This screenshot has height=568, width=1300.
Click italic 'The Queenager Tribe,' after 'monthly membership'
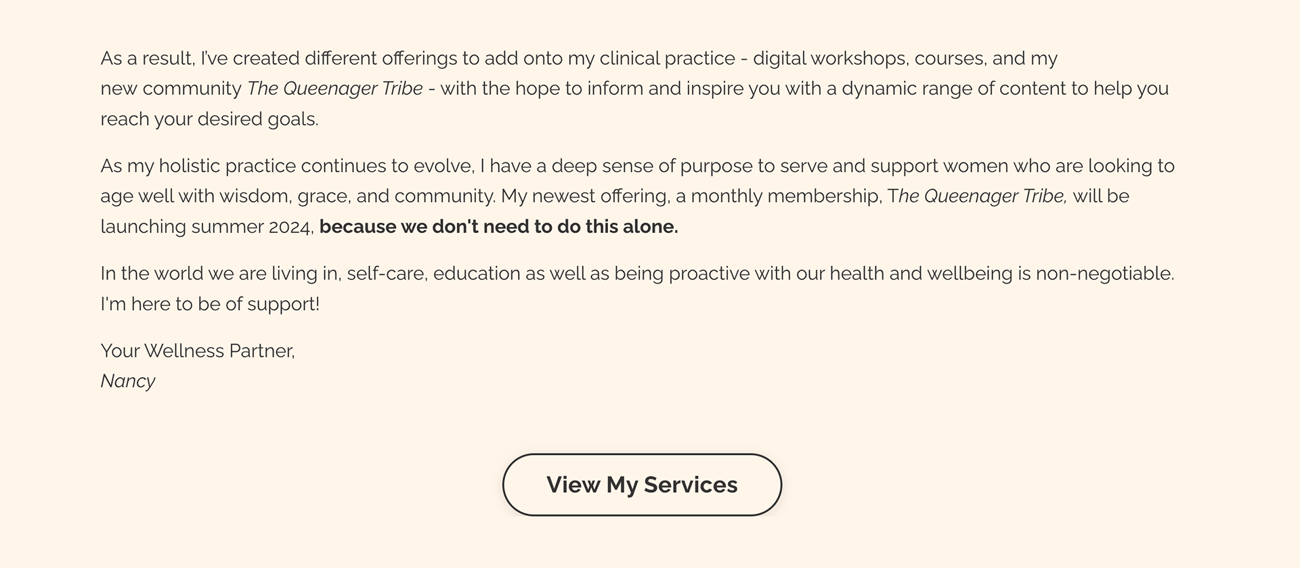(978, 196)
